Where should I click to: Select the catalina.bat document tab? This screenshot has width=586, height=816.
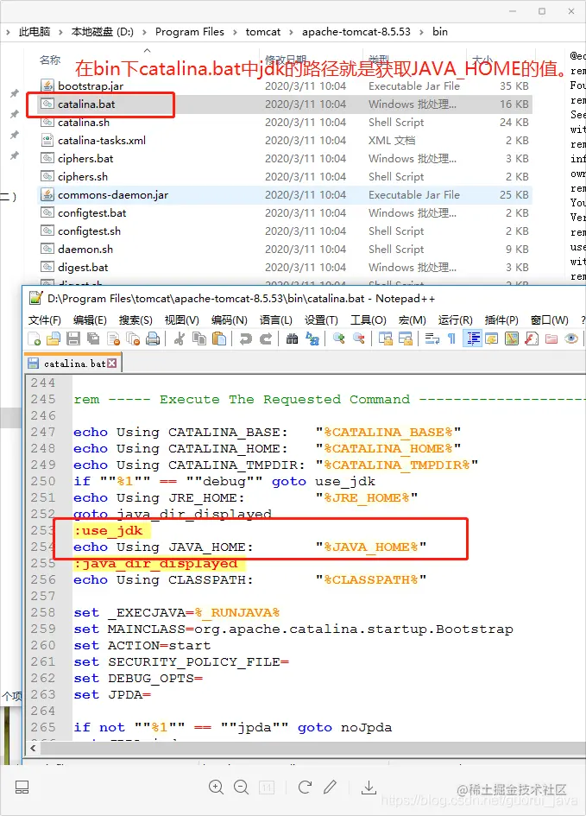coord(72,364)
